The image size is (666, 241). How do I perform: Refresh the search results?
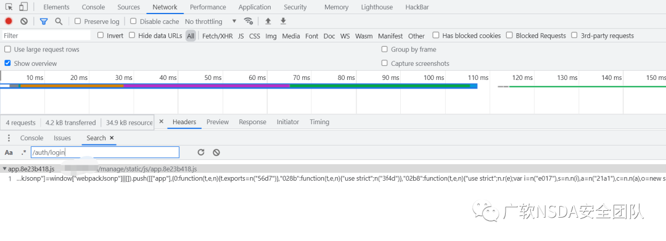[x=201, y=152]
